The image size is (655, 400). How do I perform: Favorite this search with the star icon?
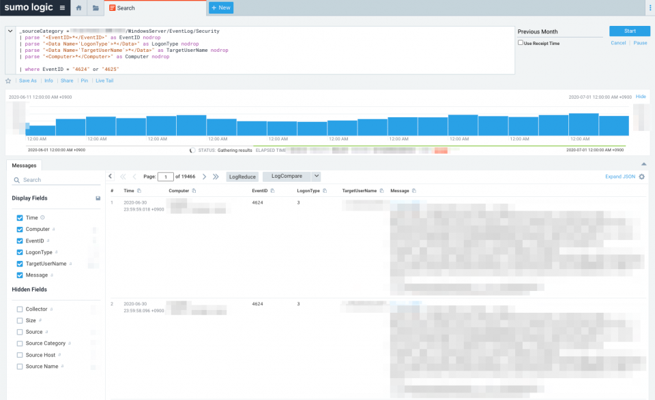pos(8,81)
